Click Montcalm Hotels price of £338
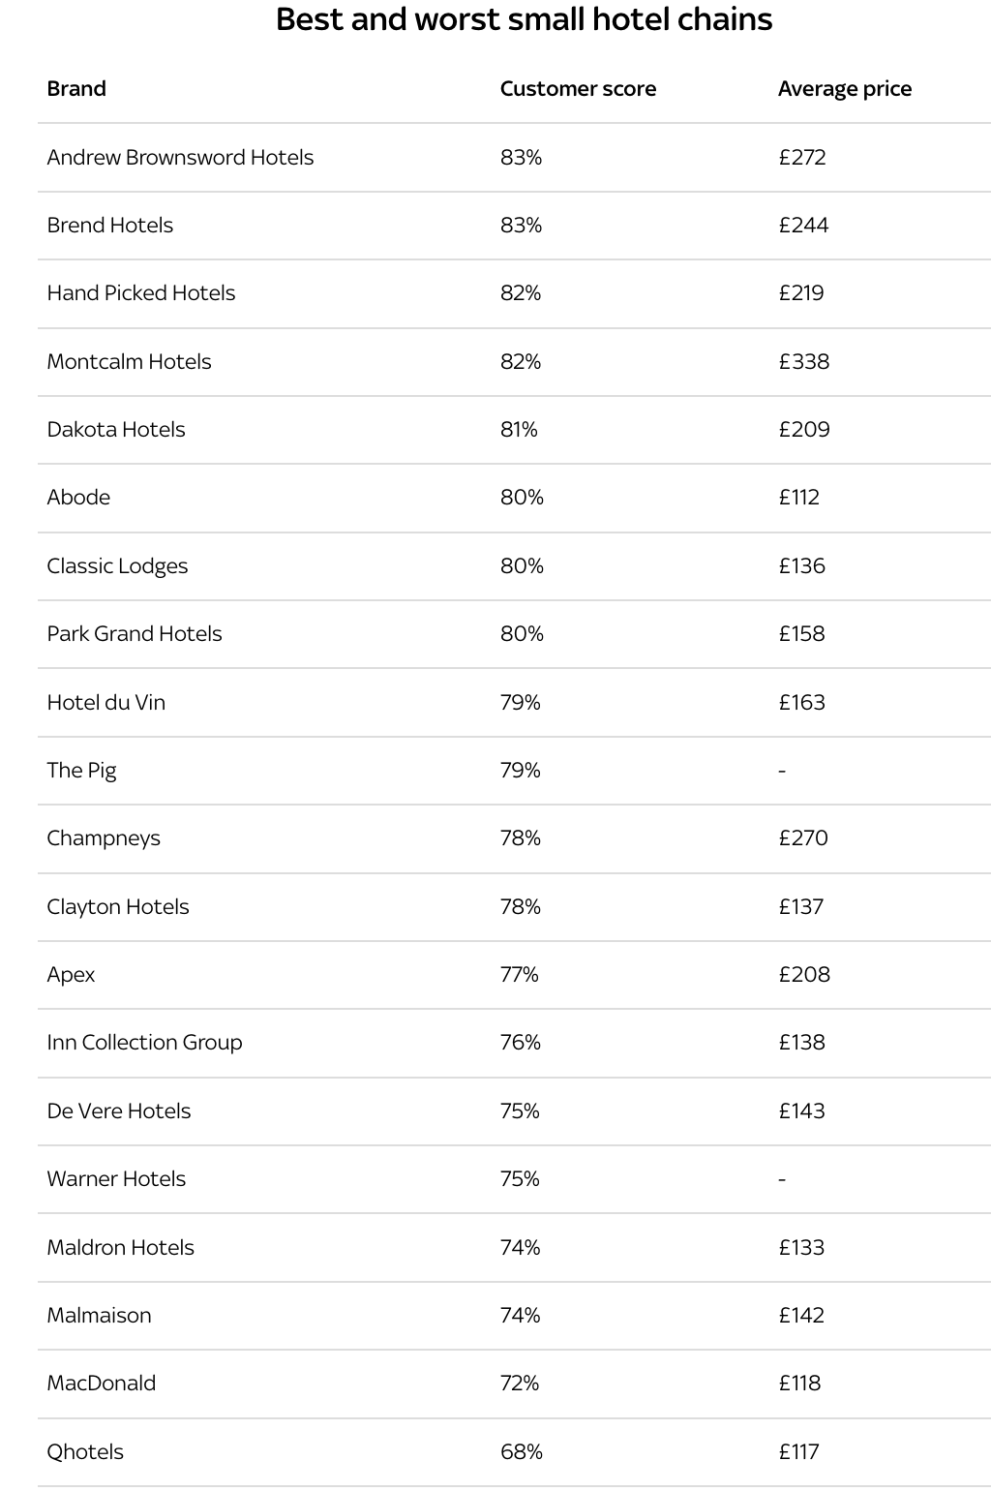The image size is (991, 1491). pos(803,362)
